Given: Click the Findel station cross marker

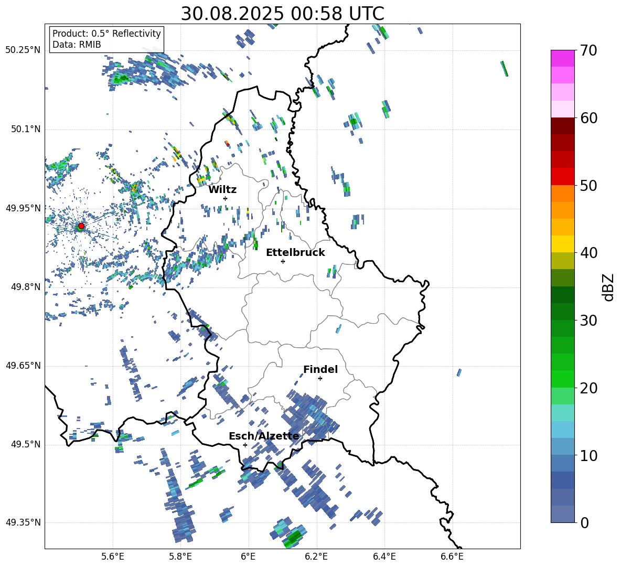Looking at the screenshot, I should click(x=320, y=379).
